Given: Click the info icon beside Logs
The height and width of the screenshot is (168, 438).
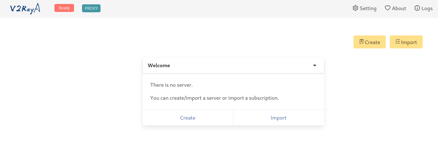Looking at the screenshot, I should tap(417, 8).
